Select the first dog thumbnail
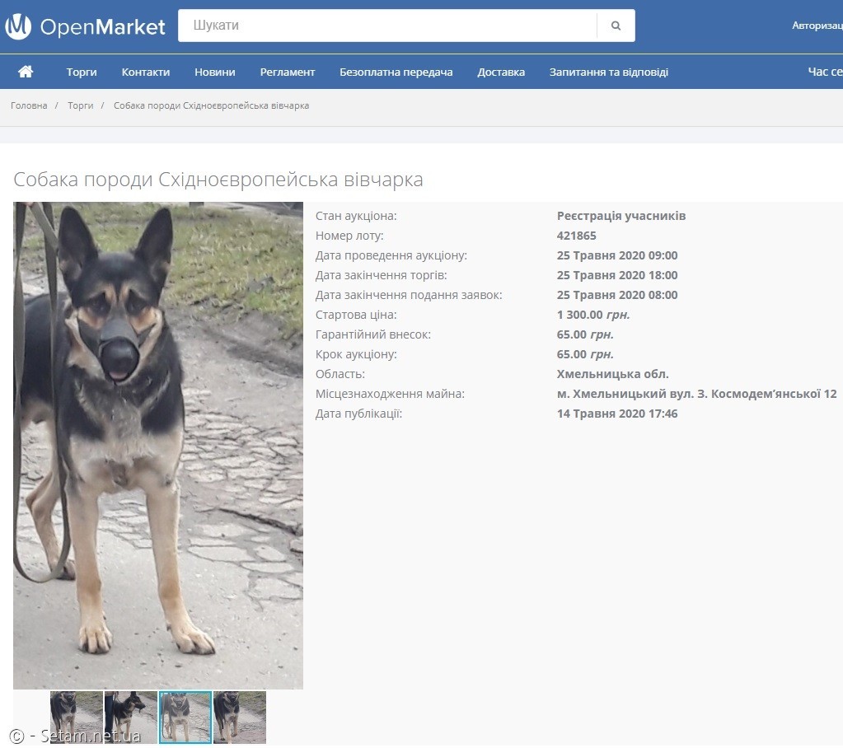Image resolution: width=843 pixels, height=748 pixels. click(x=77, y=718)
